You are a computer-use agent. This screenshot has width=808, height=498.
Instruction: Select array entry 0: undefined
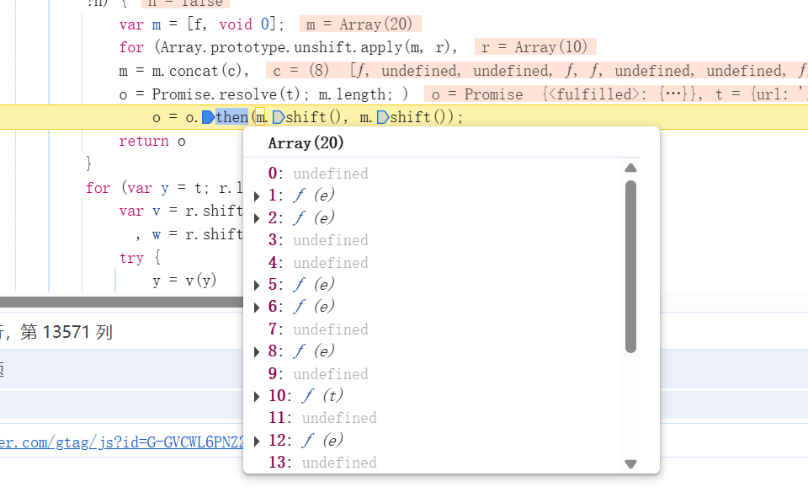(x=318, y=174)
